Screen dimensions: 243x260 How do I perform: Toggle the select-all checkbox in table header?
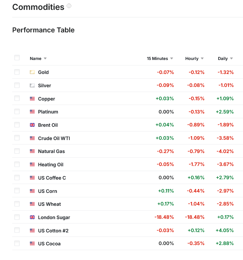pyautogui.click(x=17, y=58)
